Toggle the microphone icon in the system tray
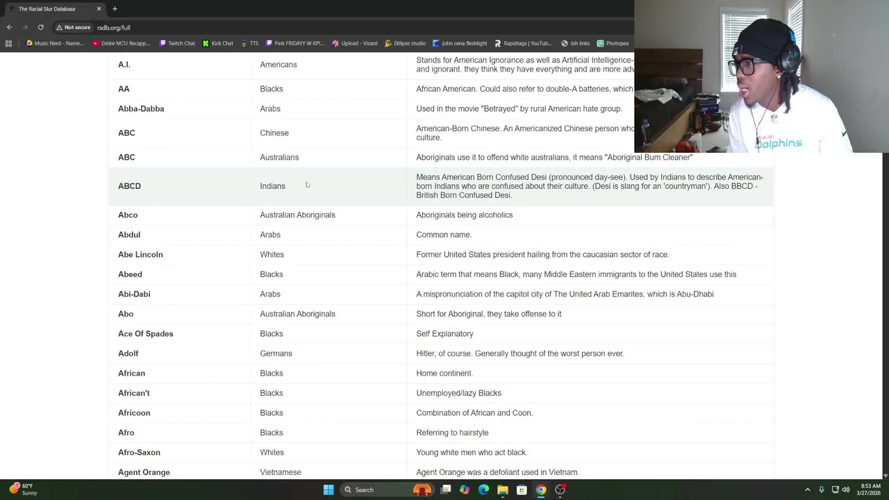This screenshot has height=500, width=889. (822, 490)
